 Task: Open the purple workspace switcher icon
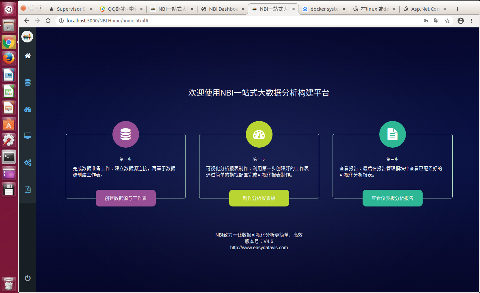pos(9,173)
